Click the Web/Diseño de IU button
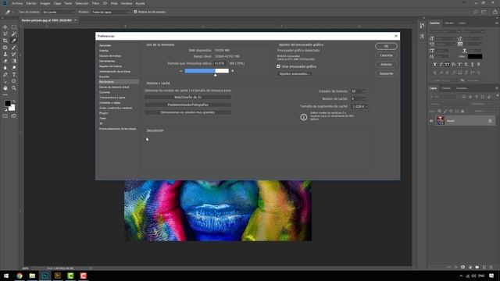 point(187,97)
